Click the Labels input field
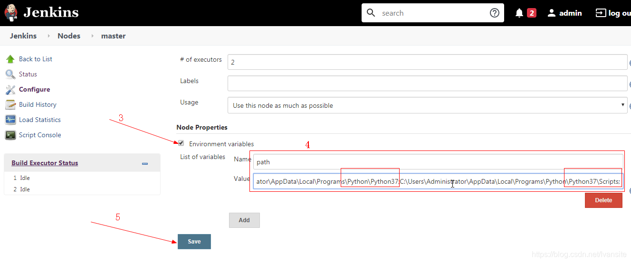The width and height of the screenshot is (631, 263). pyautogui.click(x=428, y=84)
